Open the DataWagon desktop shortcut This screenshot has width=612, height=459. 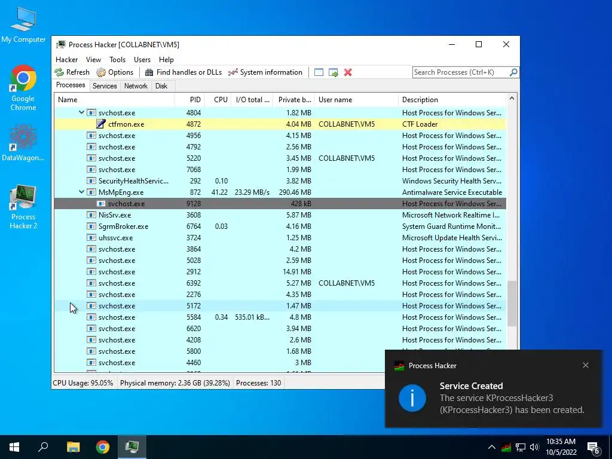23,142
